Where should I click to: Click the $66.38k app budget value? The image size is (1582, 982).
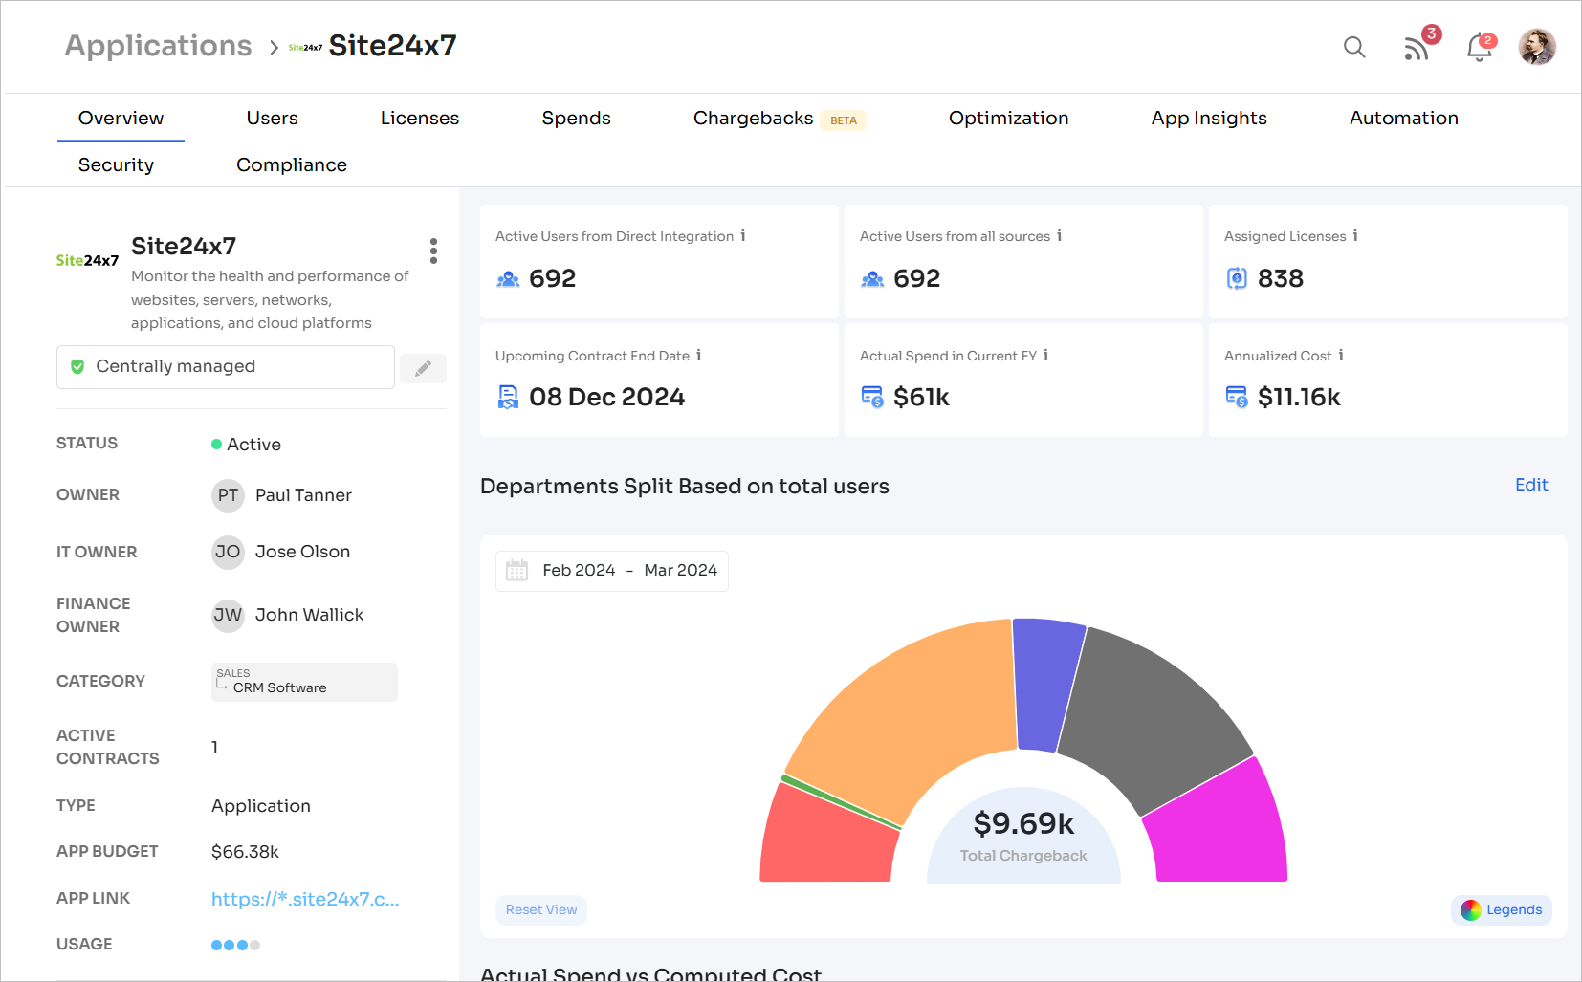[x=245, y=852]
